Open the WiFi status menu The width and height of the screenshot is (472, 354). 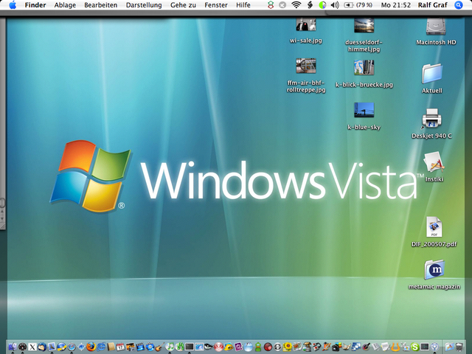[296, 5]
